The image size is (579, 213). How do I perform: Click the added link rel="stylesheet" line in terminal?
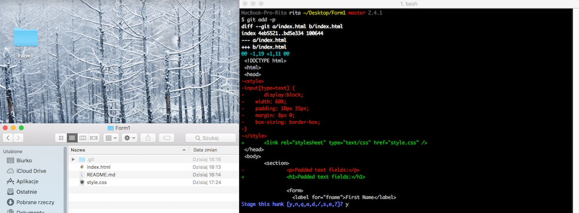point(334,142)
